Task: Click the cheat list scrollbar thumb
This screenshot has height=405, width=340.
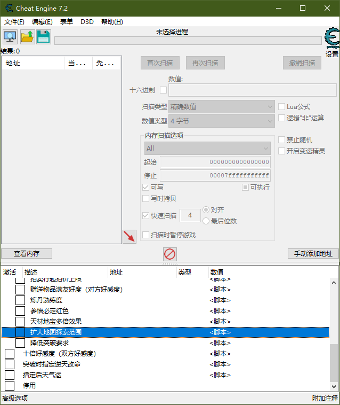Action: pyautogui.click(x=334, y=363)
